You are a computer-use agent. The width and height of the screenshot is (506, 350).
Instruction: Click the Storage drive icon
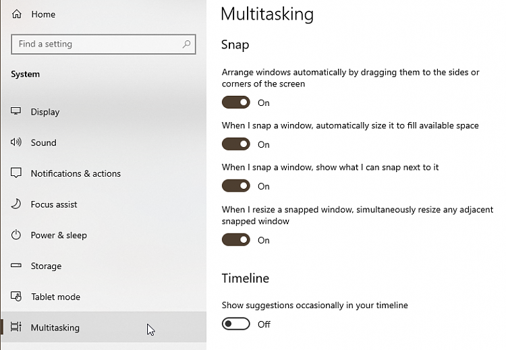(16, 266)
